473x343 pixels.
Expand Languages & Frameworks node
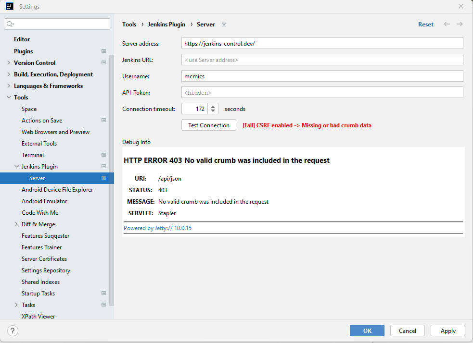click(x=9, y=86)
